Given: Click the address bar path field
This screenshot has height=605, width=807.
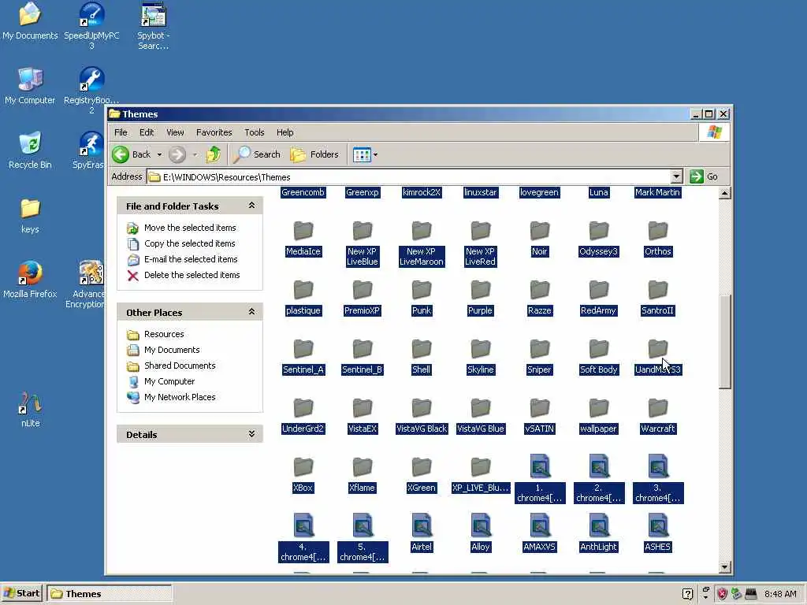Looking at the screenshot, I should coord(409,176).
